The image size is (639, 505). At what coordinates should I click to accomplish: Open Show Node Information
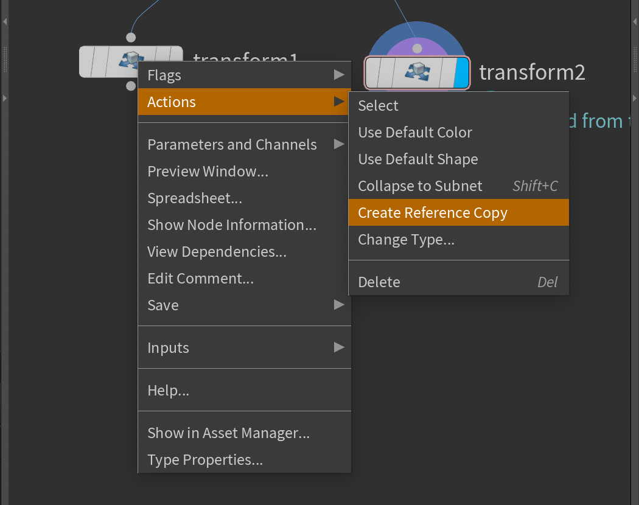(232, 225)
